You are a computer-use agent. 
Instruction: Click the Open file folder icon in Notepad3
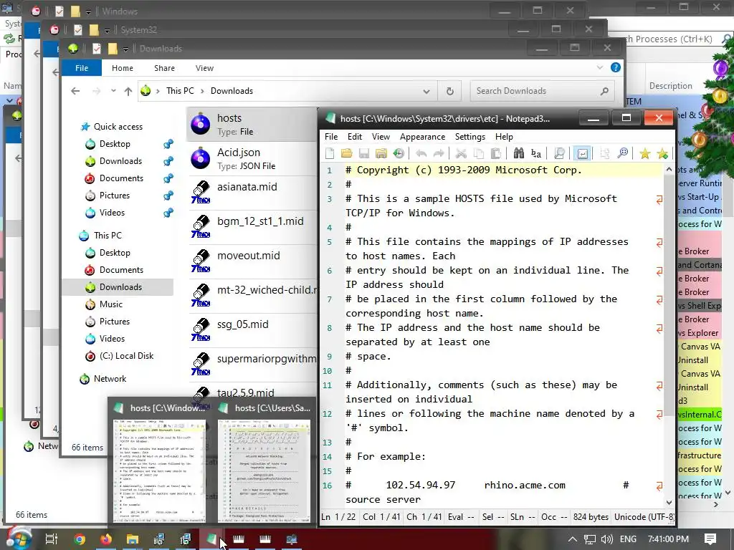346,153
